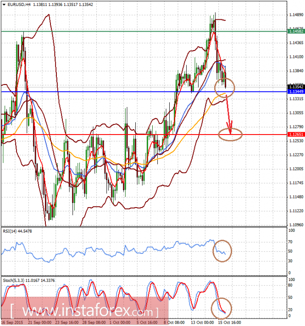Click the 1 Oct 00:00 time label
This screenshot has width=305, height=326.
(x=120, y=322)
